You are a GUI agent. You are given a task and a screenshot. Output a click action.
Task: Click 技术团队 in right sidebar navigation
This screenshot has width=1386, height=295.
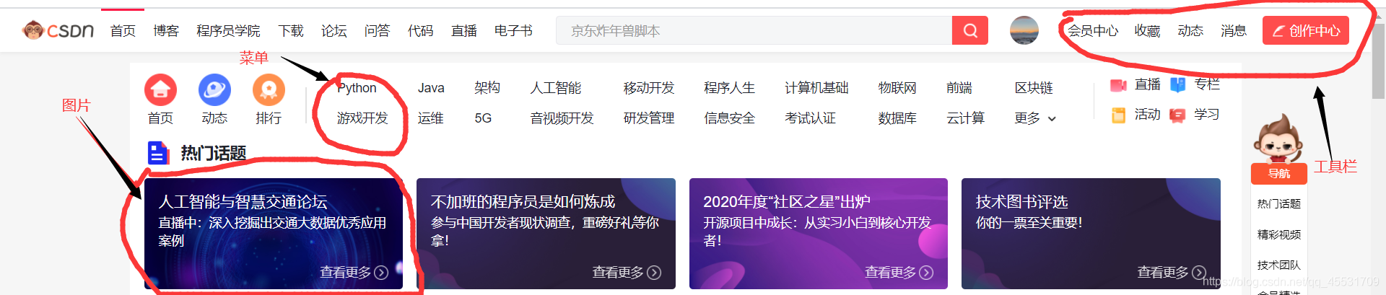pyautogui.click(x=1278, y=265)
